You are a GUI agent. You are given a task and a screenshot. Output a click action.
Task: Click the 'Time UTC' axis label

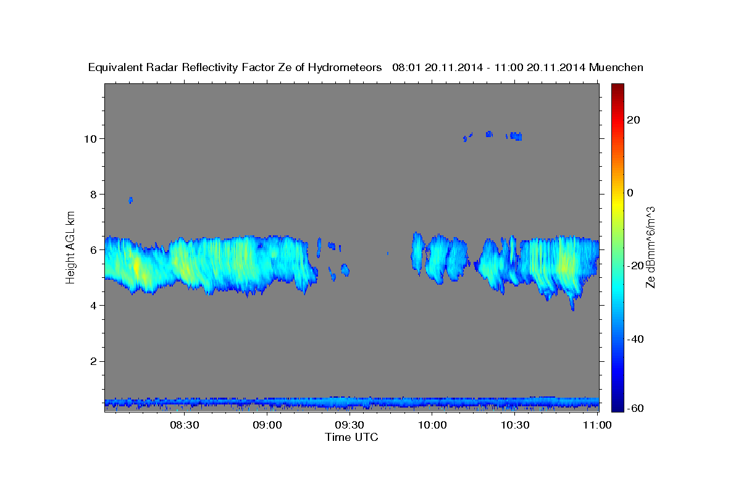point(351,437)
